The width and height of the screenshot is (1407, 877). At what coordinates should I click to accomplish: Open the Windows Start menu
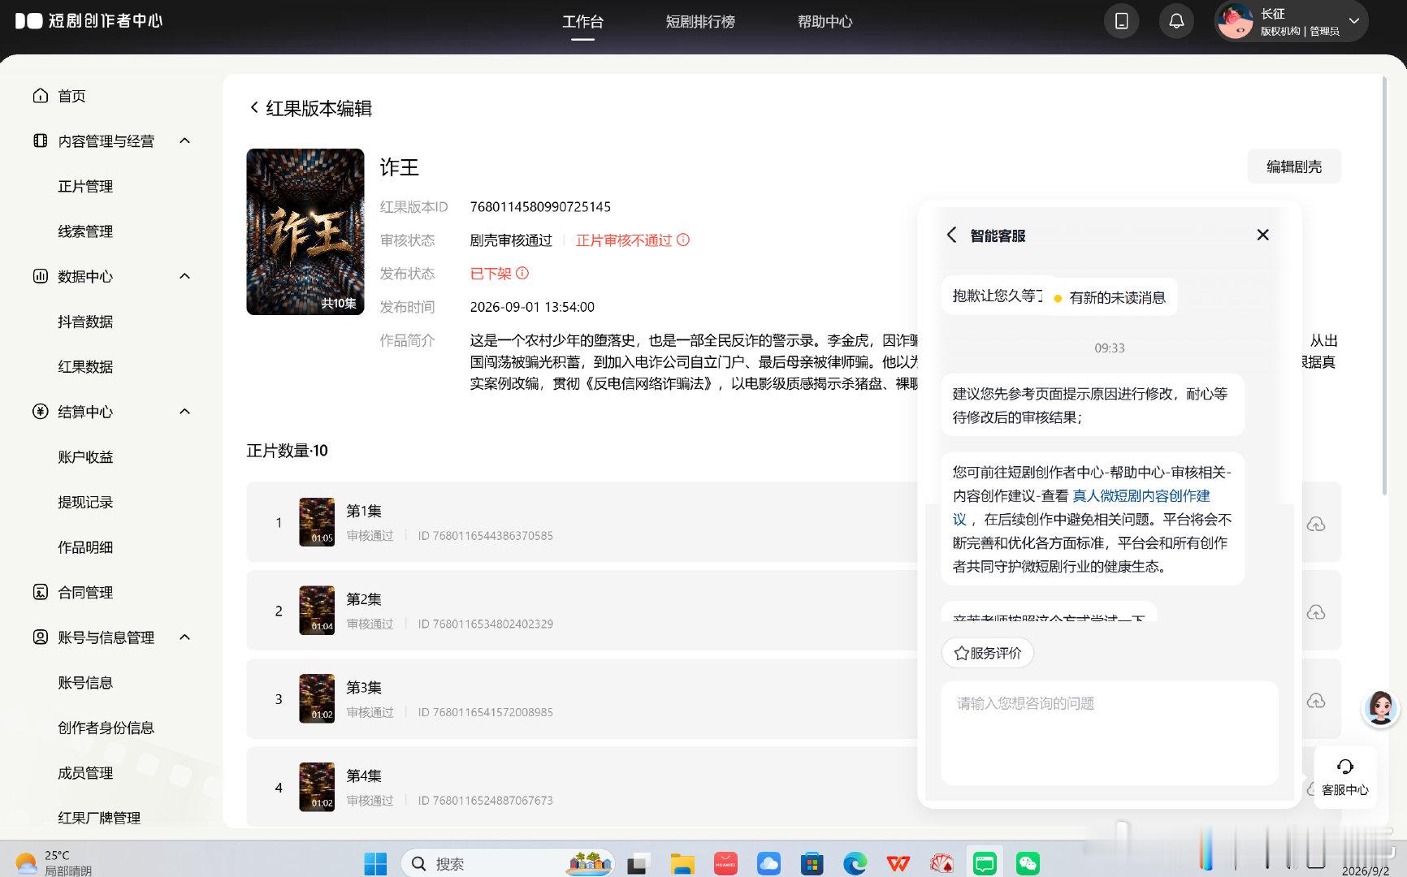pos(375,863)
